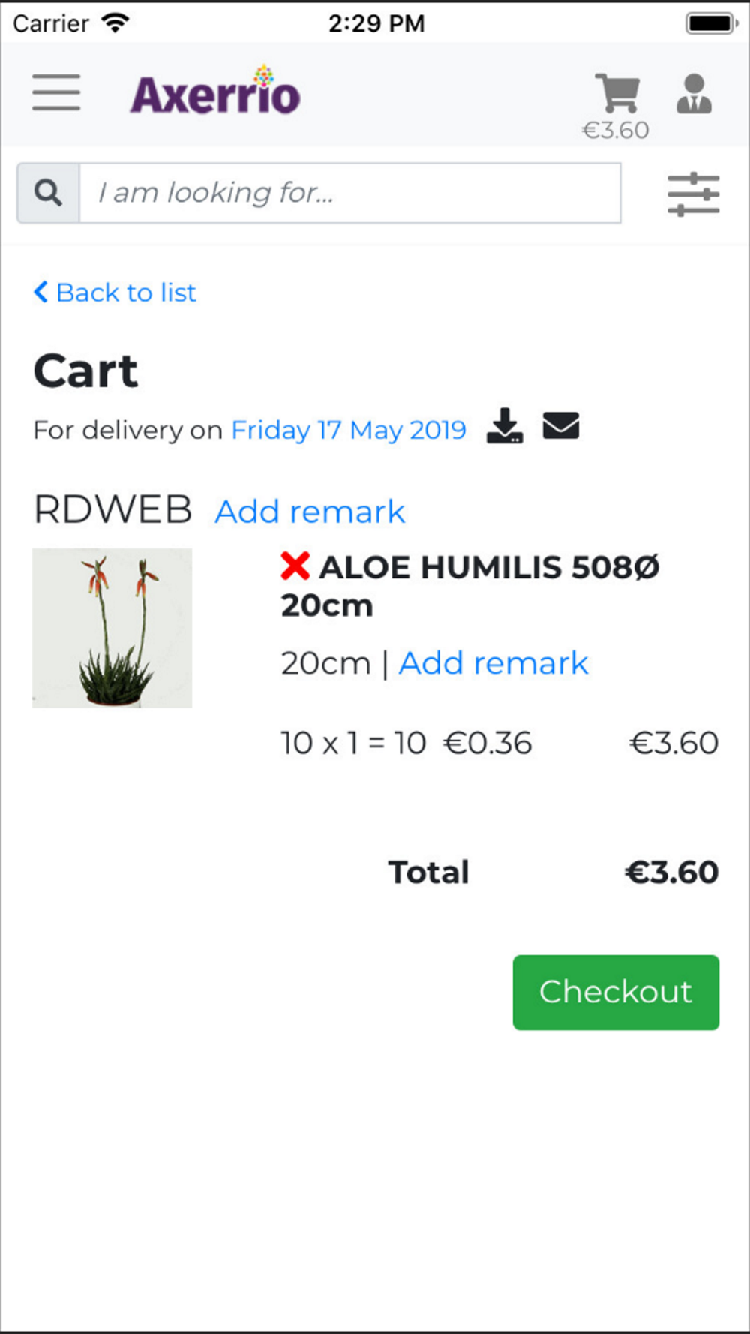Focus the 'I am looking for...' field

[x=350, y=193]
